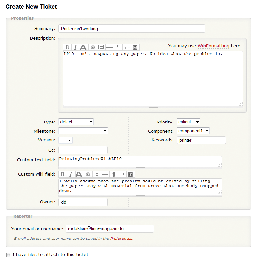This screenshot has width=256, height=261.
Task: Follow the Preferences link
Action: 121,239
